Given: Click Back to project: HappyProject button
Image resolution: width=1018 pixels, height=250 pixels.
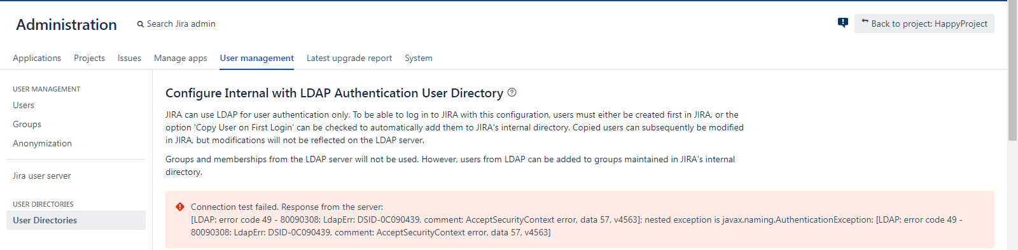Looking at the screenshot, I should [x=924, y=24].
